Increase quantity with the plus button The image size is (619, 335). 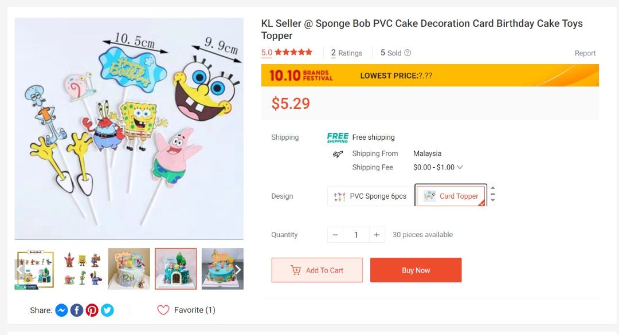click(x=377, y=234)
